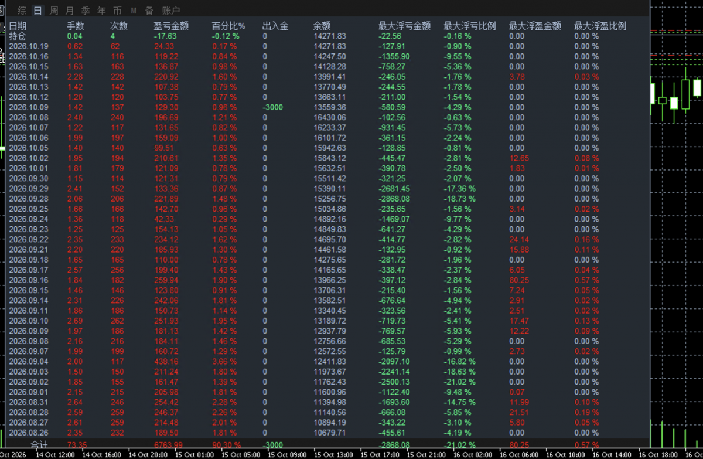Click the 438.16 profit amount cell
703x459 pixels.
click(166, 362)
